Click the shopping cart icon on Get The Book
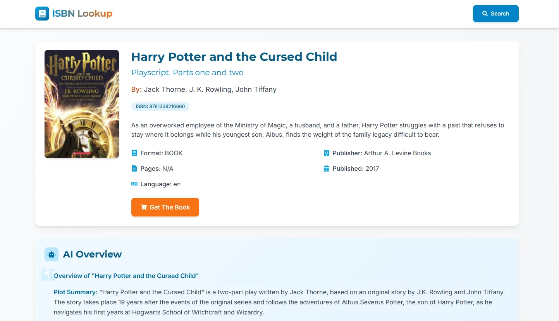This screenshot has height=321, width=559. pyautogui.click(x=144, y=207)
